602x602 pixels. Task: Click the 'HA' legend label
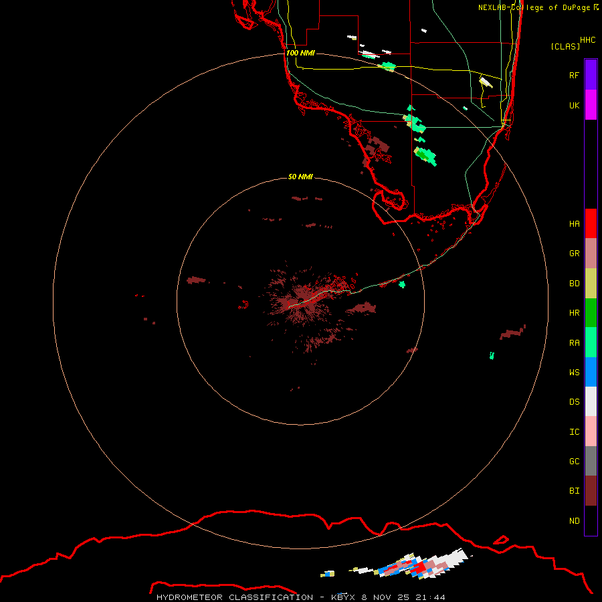574,223
